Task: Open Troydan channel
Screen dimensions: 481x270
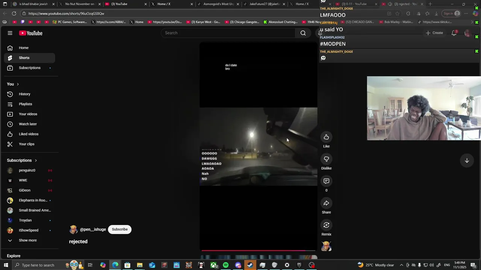Action: coord(29,220)
